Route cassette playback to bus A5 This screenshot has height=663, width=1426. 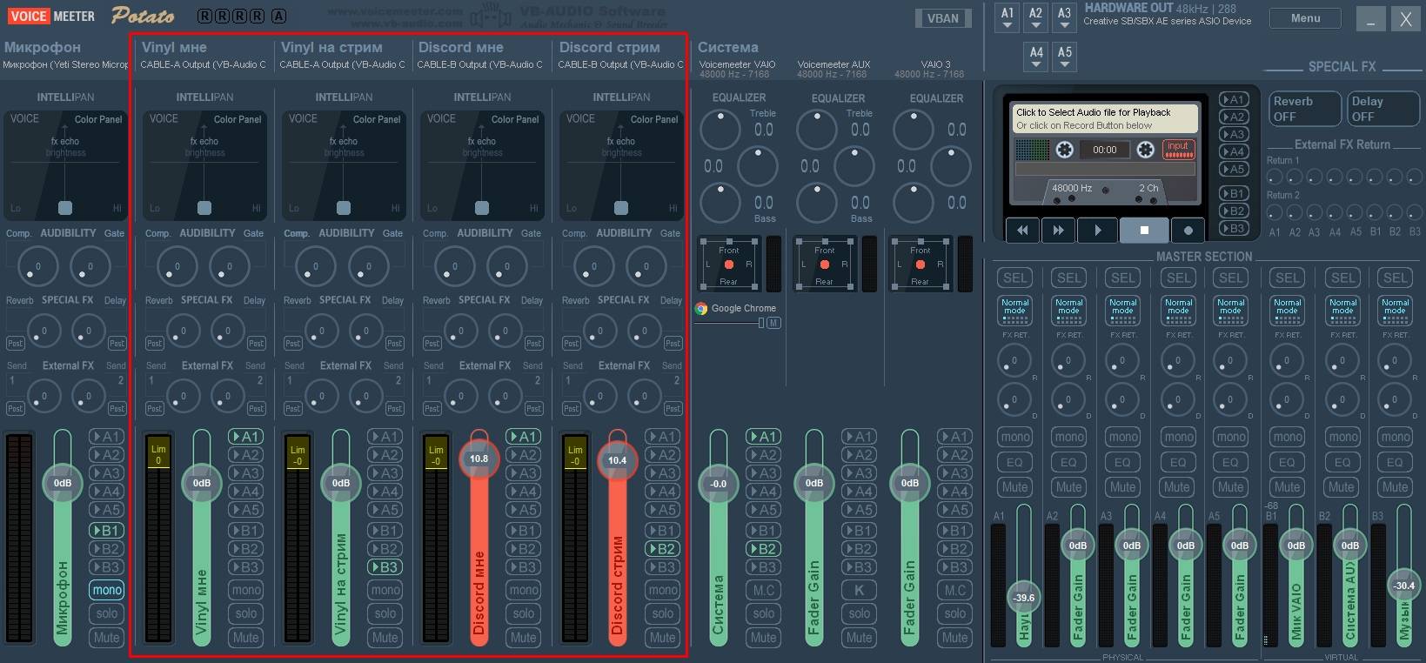[1233, 169]
